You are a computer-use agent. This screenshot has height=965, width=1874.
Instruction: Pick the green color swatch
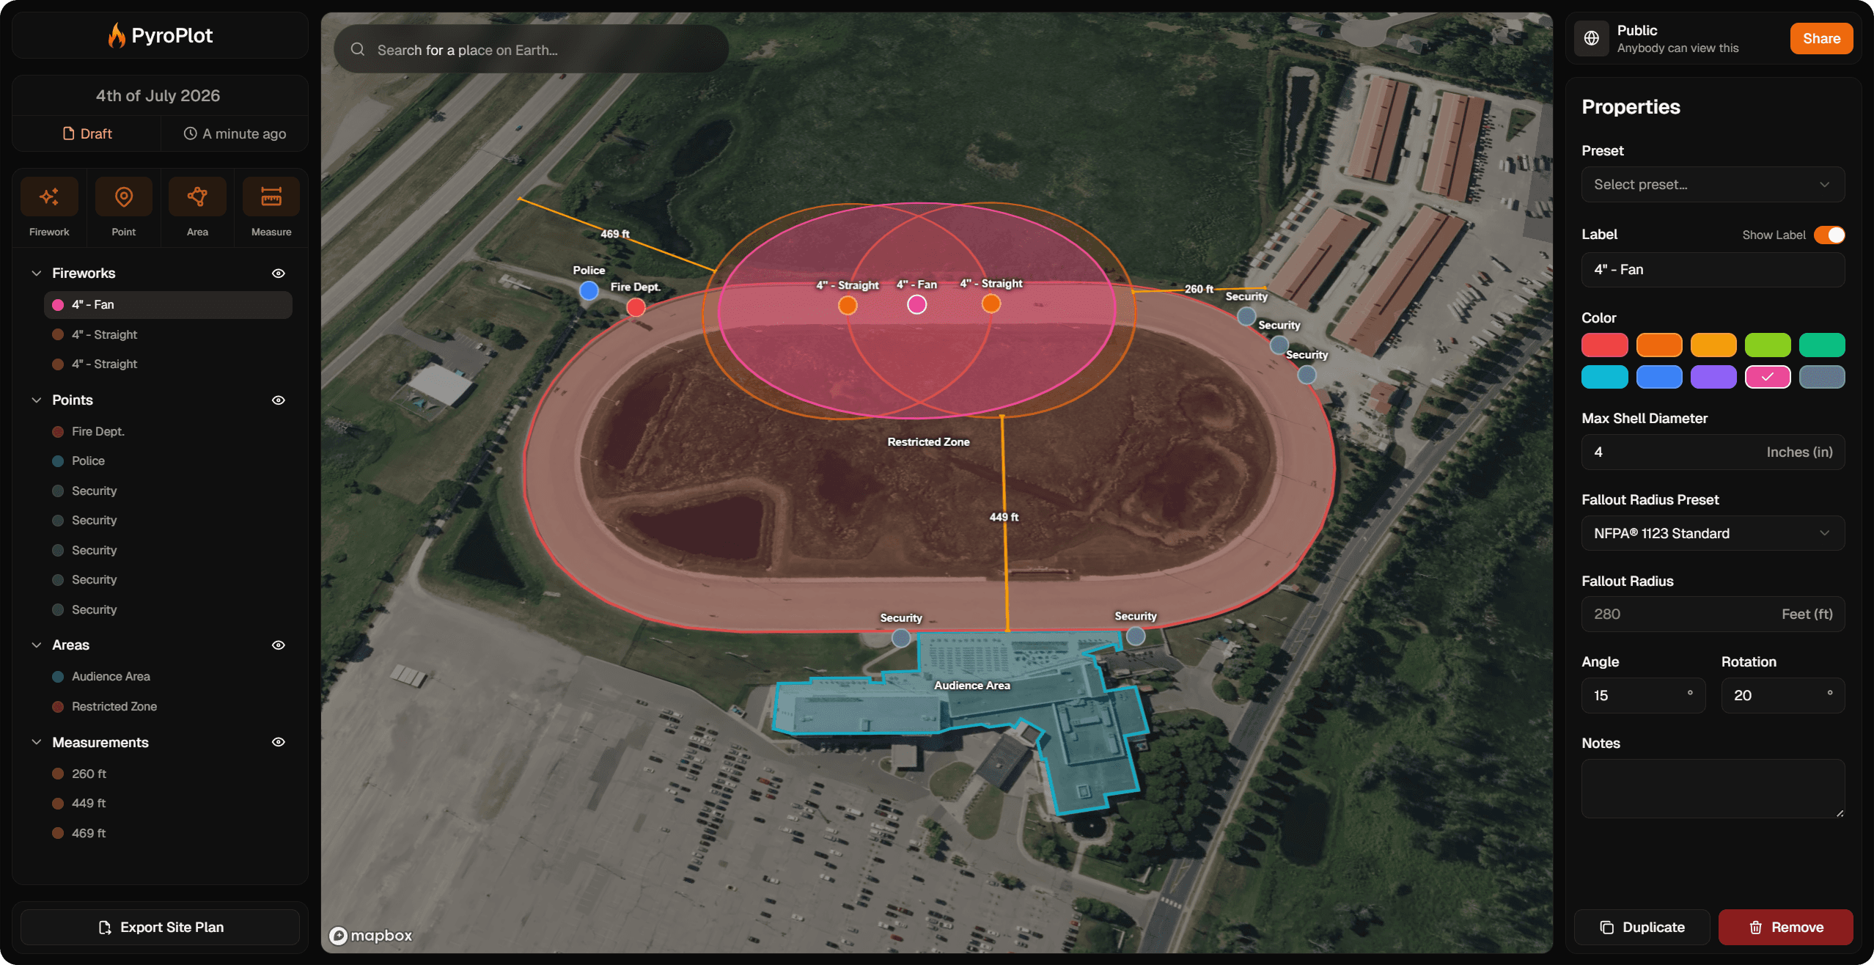(x=1768, y=345)
